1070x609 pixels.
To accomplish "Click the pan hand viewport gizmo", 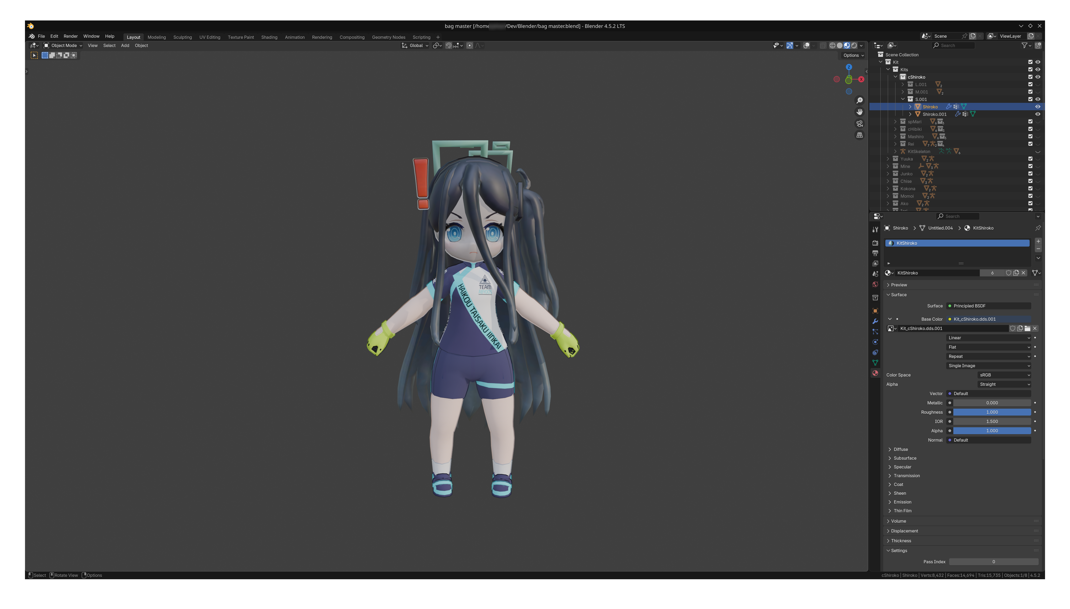I will (859, 112).
